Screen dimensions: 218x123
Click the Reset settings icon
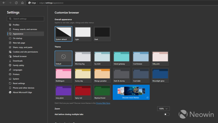point(10,83)
